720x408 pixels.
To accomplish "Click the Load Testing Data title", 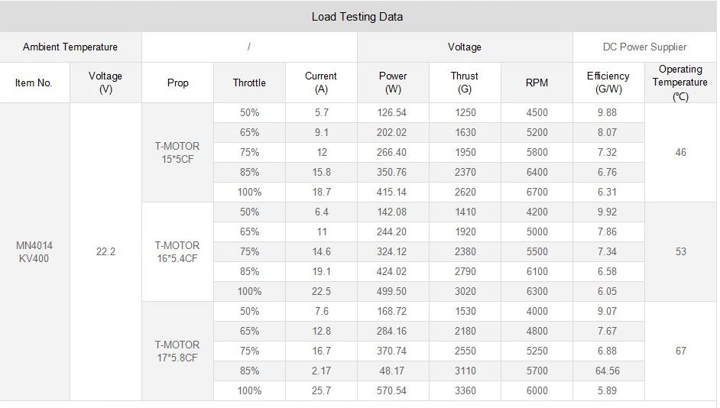I will (x=357, y=17).
